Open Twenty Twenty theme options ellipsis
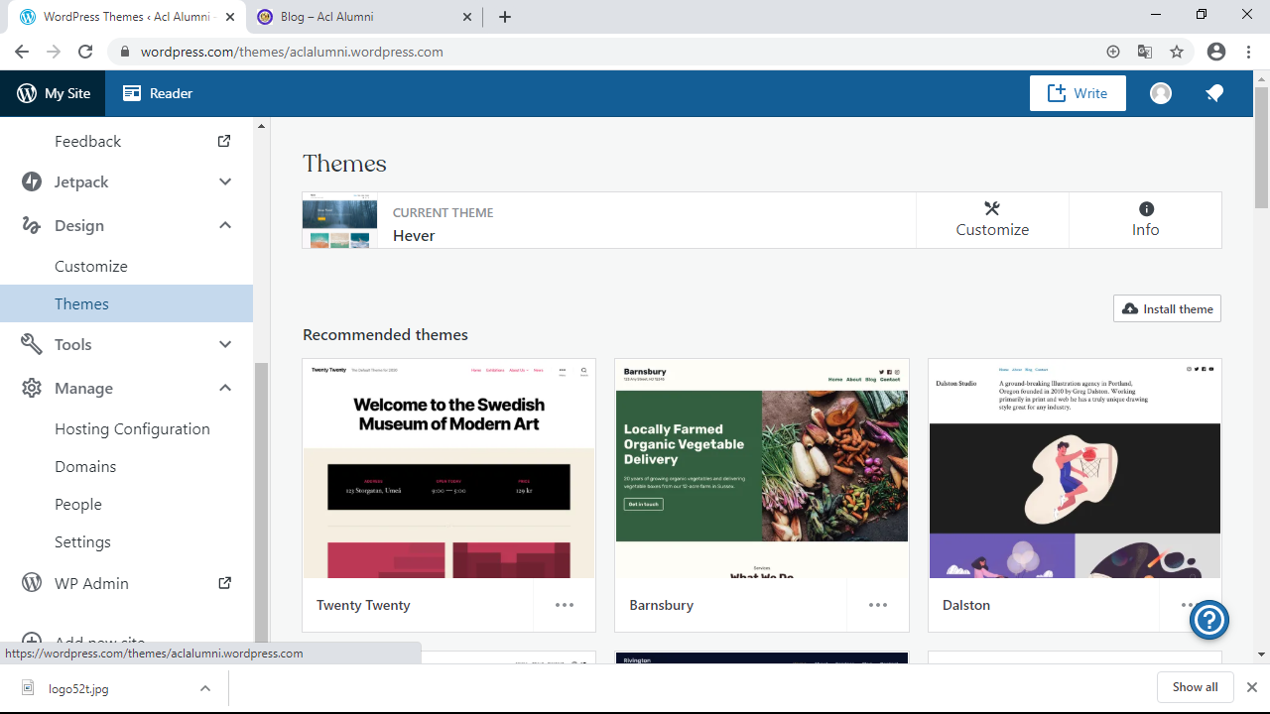This screenshot has height=714, width=1270. point(565,605)
